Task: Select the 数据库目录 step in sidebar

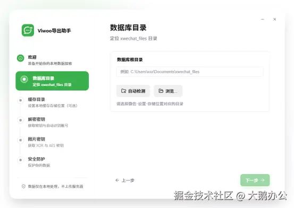Action: [52, 81]
